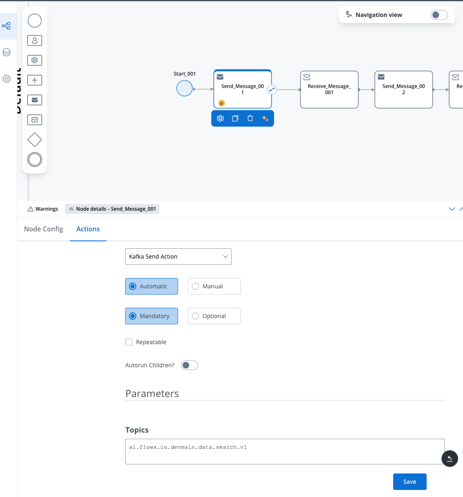Screen dimensions: 463x497
Task: Add a subprocess plus node from palette
Action: pyautogui.click(x=35, y=80)
